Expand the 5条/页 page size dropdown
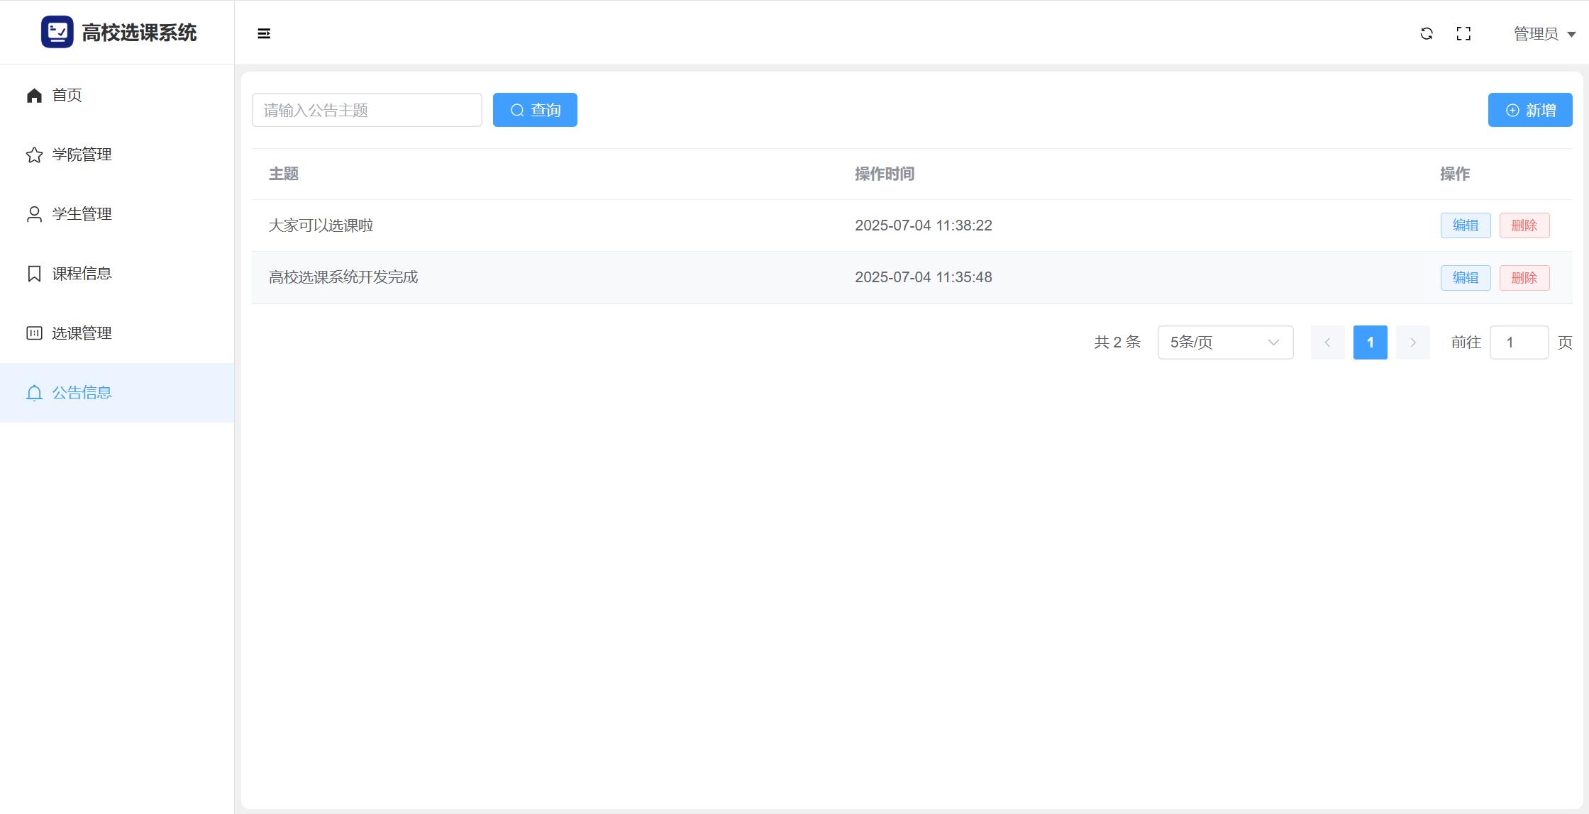 click(1225, 342)
